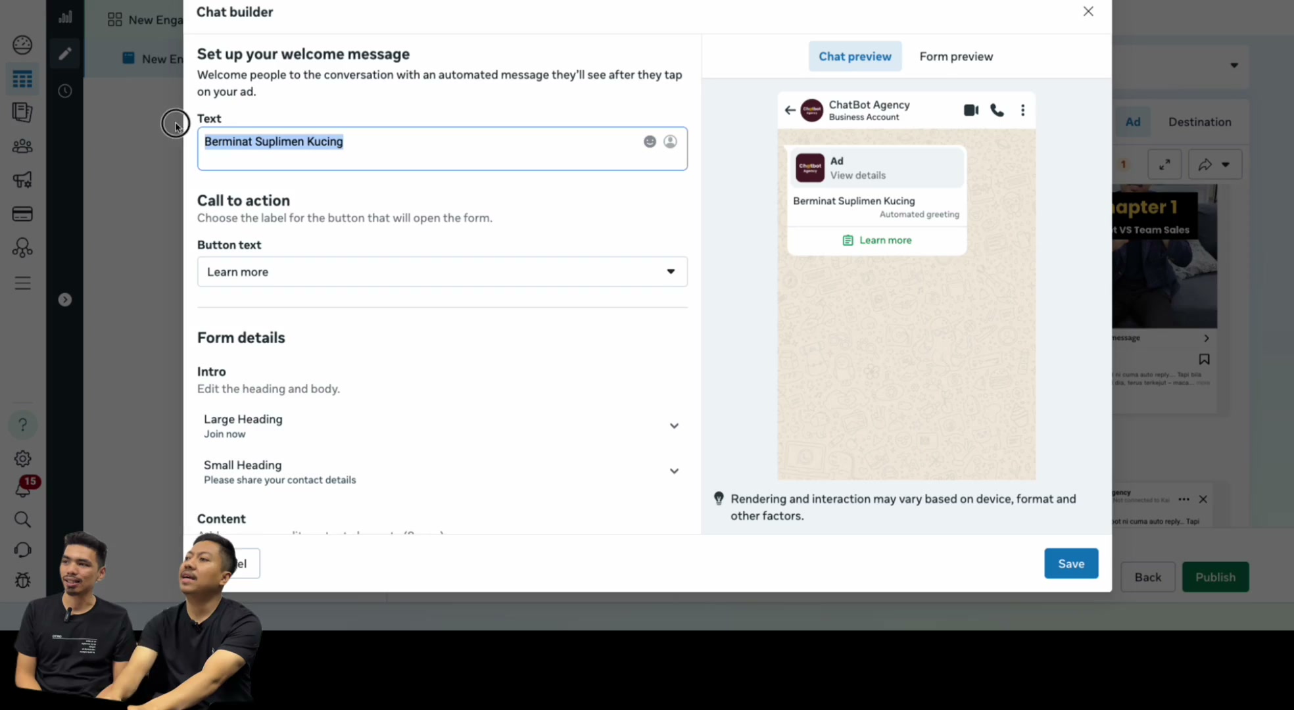
Task: Click help question mark icon in sidebar
Action: click(x=22, y=425)
